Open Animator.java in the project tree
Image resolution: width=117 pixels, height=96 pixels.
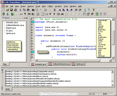pyautogui.click(x=12, y=22)
